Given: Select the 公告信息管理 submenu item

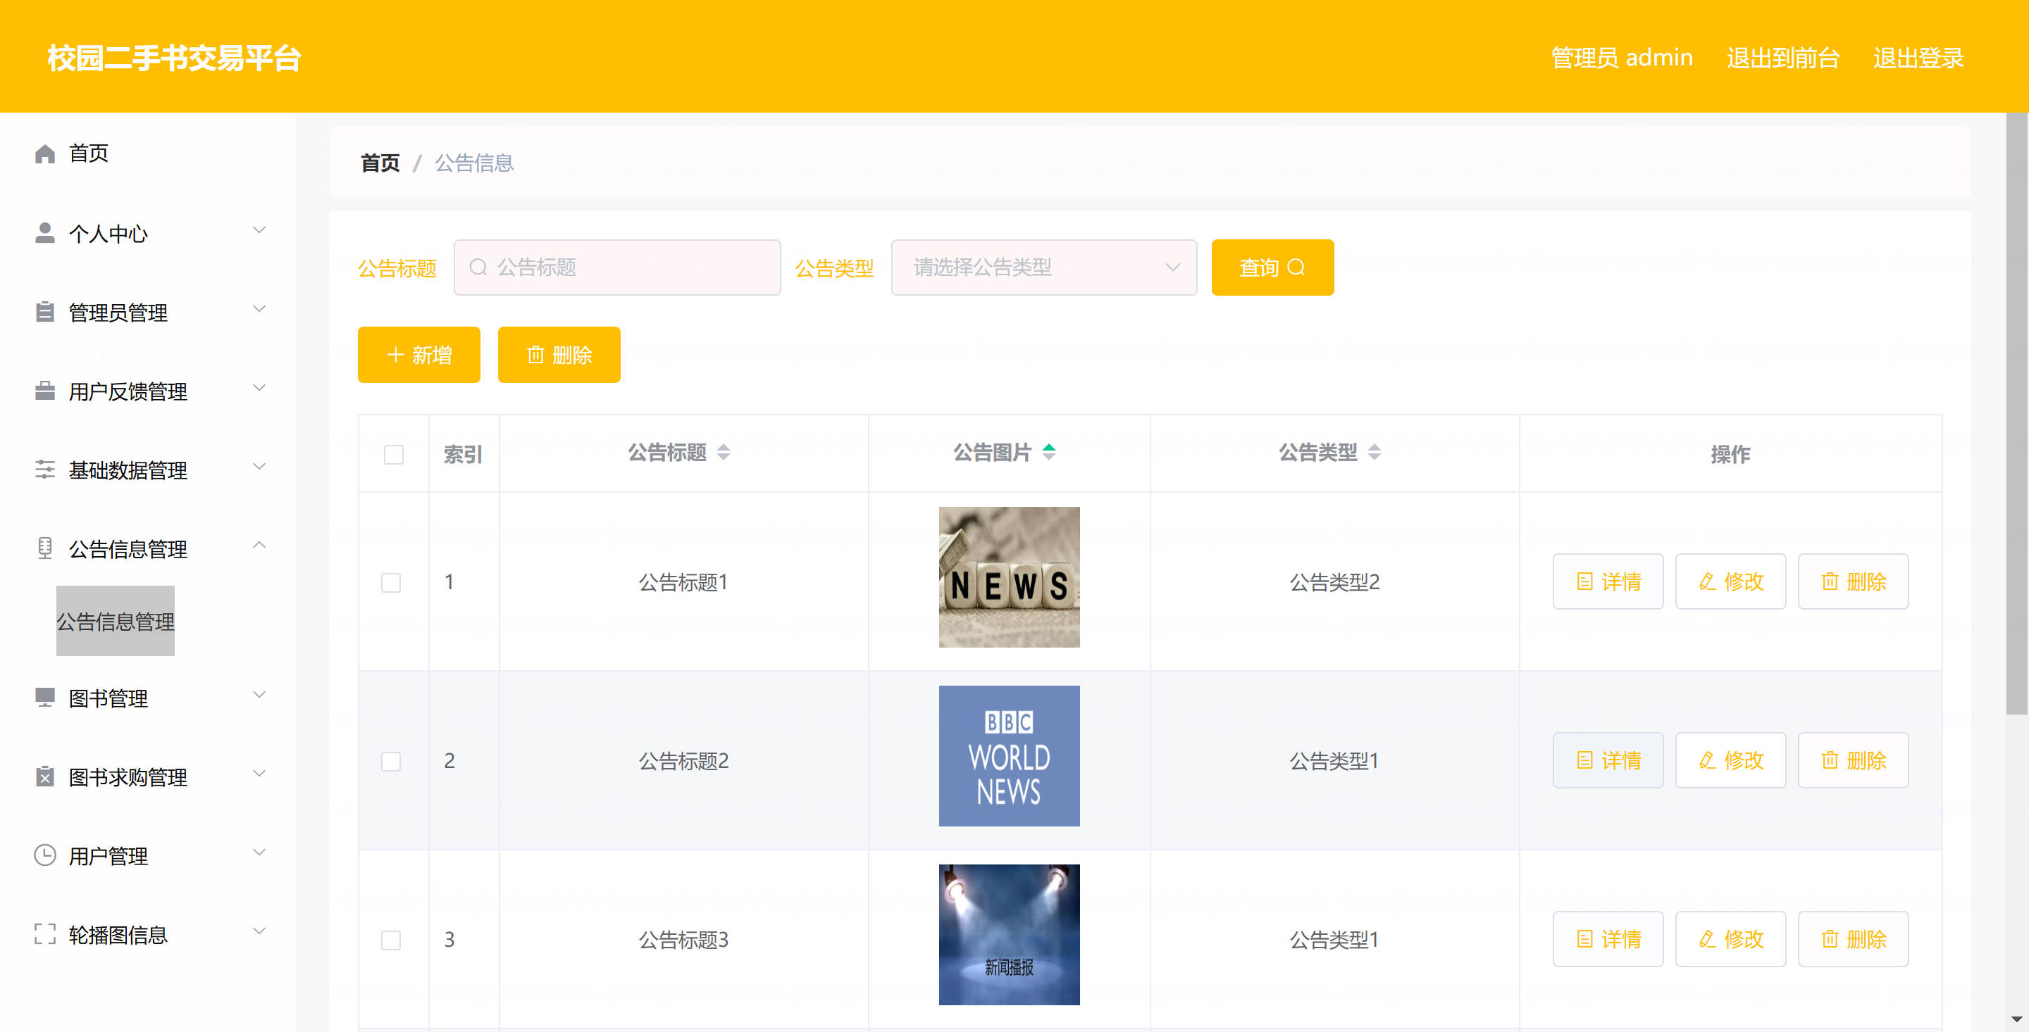Looking at the screenshot, I should point(115,621).
